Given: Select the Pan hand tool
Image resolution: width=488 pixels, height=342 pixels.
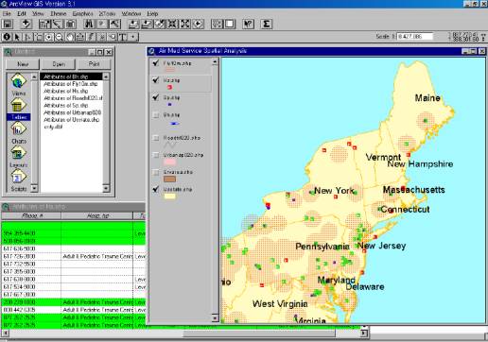Looking at the screenshot, I should point(70,37).
